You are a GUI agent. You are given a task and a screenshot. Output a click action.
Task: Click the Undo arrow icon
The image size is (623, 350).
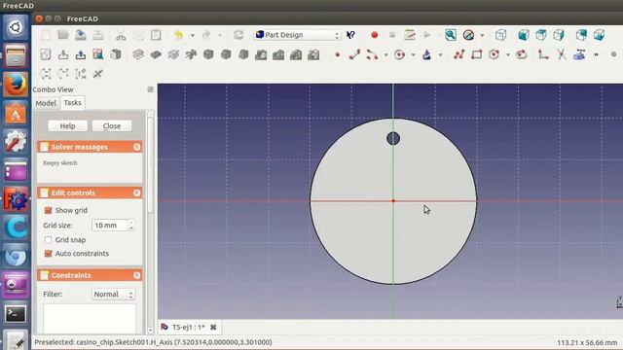point(178,35)
